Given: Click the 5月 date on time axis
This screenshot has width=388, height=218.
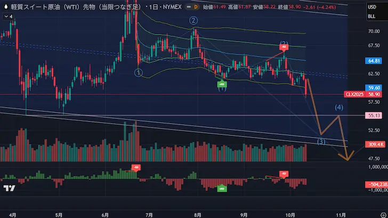Looking at the screenshot, I should click(x=59, y=215).
